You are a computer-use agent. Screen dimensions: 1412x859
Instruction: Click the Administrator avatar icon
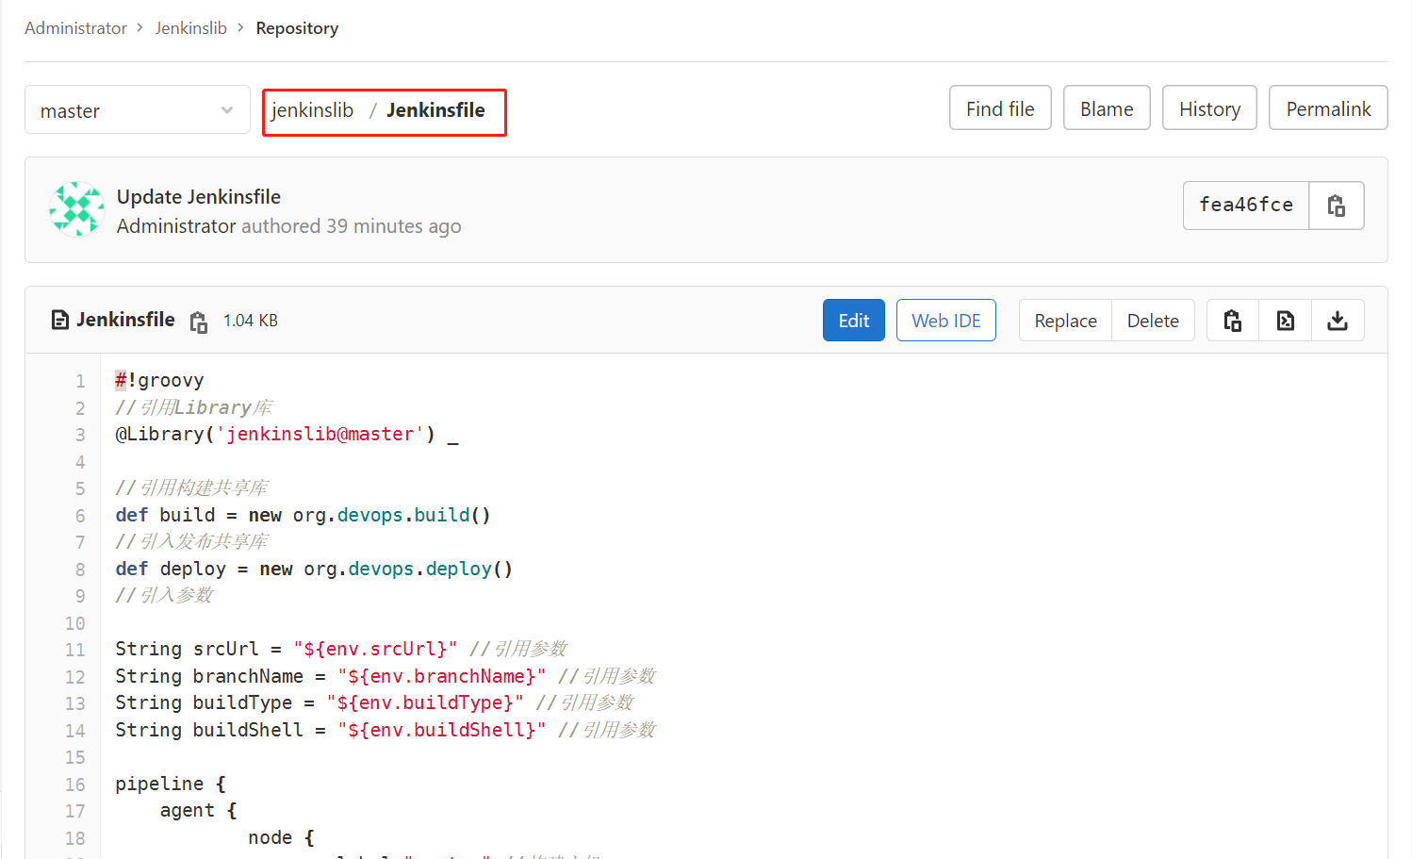click(x=76, y=209)
